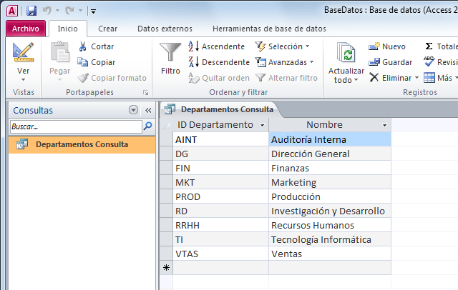The image size is (458, 290).
Task: Click the RRHH cell
Action: [221, 225]
